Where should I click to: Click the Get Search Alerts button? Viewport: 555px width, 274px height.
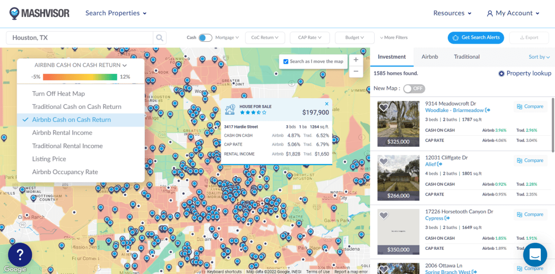pos(476,38)
